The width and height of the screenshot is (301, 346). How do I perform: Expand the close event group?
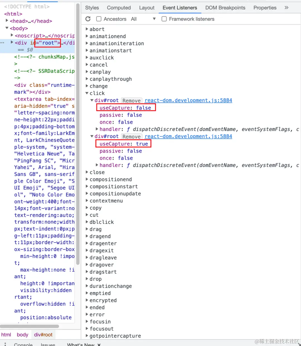tap(87, 172)
